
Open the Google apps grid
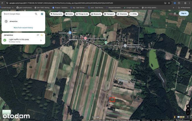pos(175,13)
